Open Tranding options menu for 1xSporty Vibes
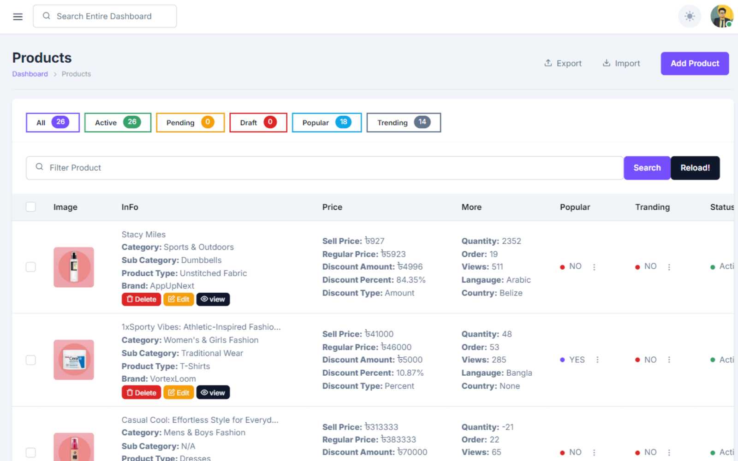Image resolution: width=738 pixels, height=461 pixels. (x=669, y=360)
